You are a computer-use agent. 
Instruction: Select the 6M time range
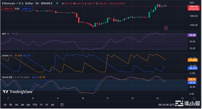click(x=28, y=105)
